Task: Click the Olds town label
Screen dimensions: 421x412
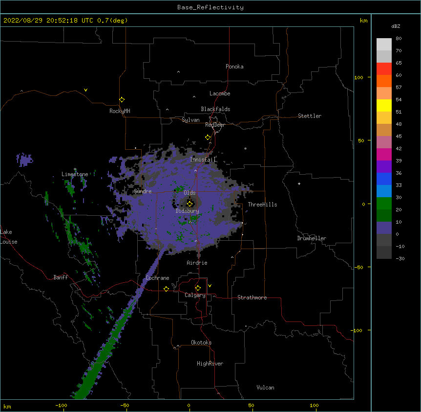Action: (x=189, y=193)
